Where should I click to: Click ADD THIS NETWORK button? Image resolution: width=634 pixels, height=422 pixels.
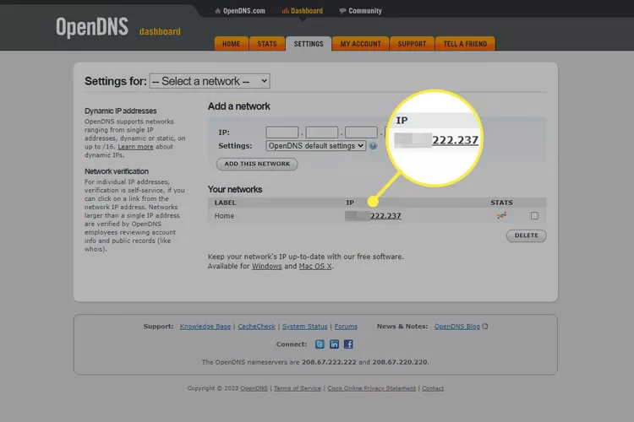(257, 164)
